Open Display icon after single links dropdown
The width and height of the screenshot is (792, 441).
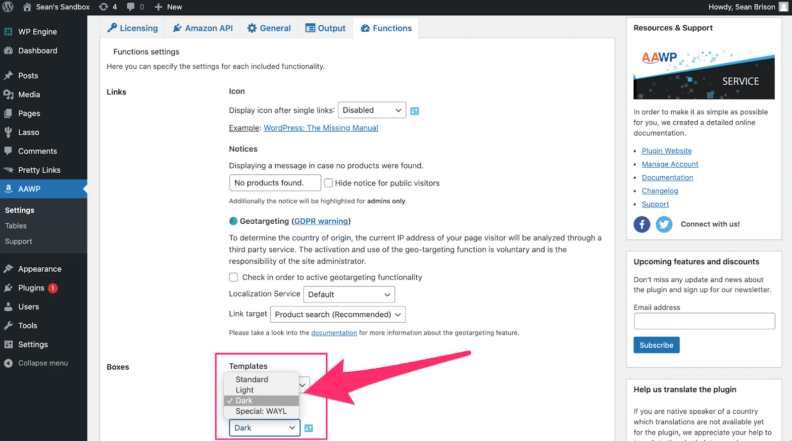(372, 110)
